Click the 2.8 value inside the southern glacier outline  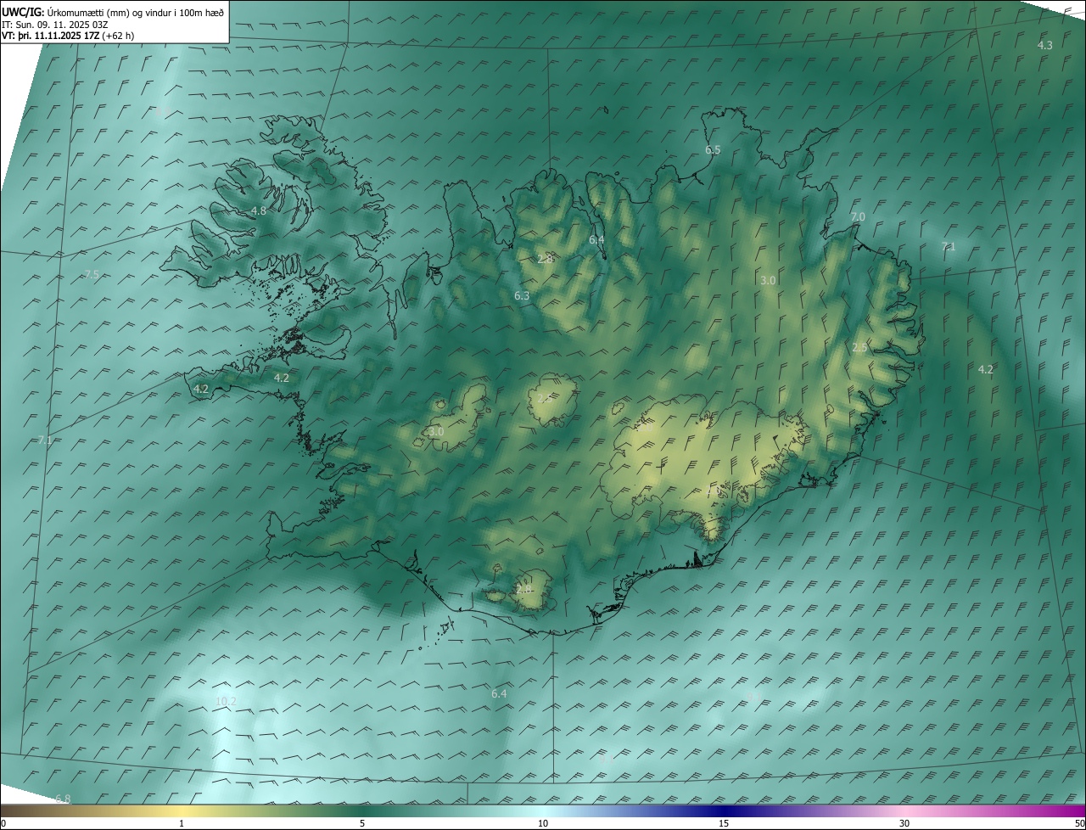coord(523,588)
